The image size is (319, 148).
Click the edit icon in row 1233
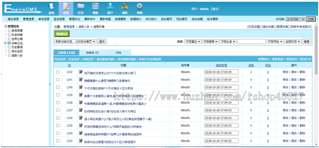(x=81, y=141)
